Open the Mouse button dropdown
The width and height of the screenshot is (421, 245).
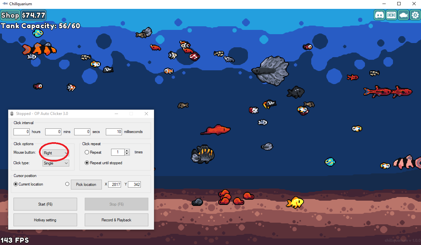point(56,153)
